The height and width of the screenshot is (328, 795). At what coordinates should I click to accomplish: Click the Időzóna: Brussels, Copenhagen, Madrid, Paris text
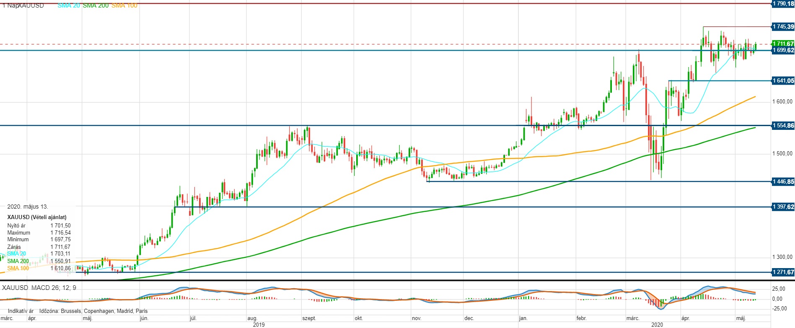pyautogui.click(x=93, y=311)
